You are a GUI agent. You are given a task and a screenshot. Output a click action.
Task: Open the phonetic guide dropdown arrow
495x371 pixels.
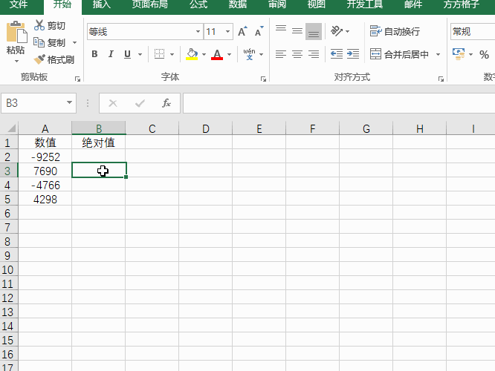pyautogui.click(x=262, y=54)
